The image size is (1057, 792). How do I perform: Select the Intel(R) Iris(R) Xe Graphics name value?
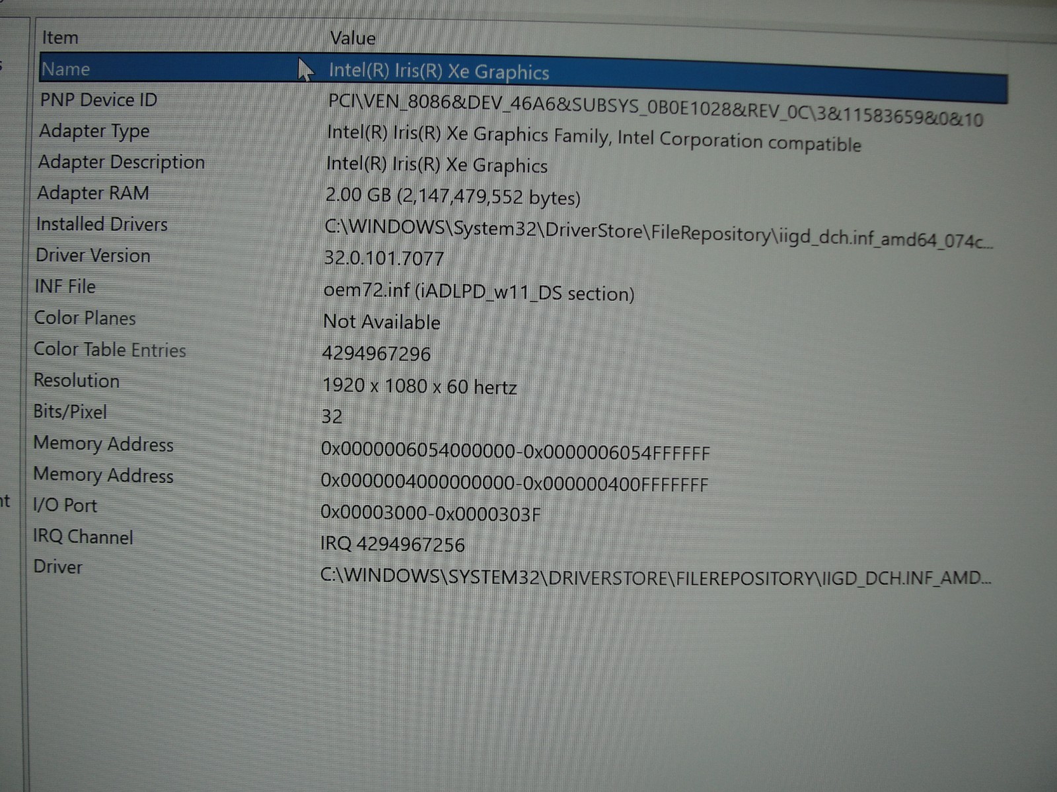point(439,71)
